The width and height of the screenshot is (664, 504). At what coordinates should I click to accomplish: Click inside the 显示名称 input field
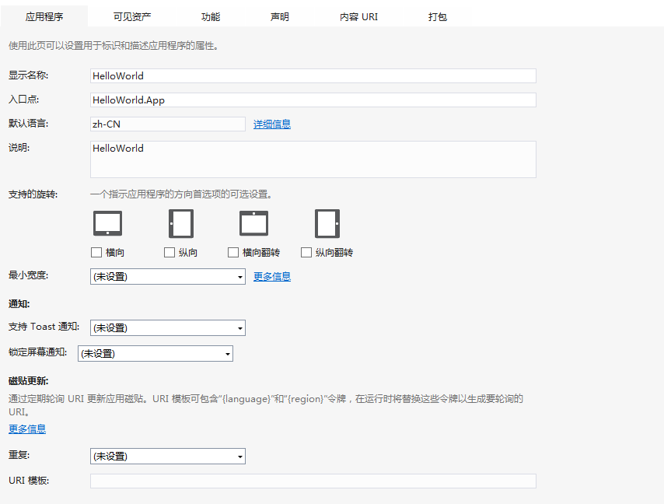[x=311, y=75]
